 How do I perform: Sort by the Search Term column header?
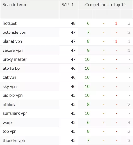tap(14, 5)
